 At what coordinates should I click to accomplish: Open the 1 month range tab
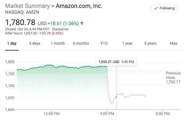(x=58, y=43)
